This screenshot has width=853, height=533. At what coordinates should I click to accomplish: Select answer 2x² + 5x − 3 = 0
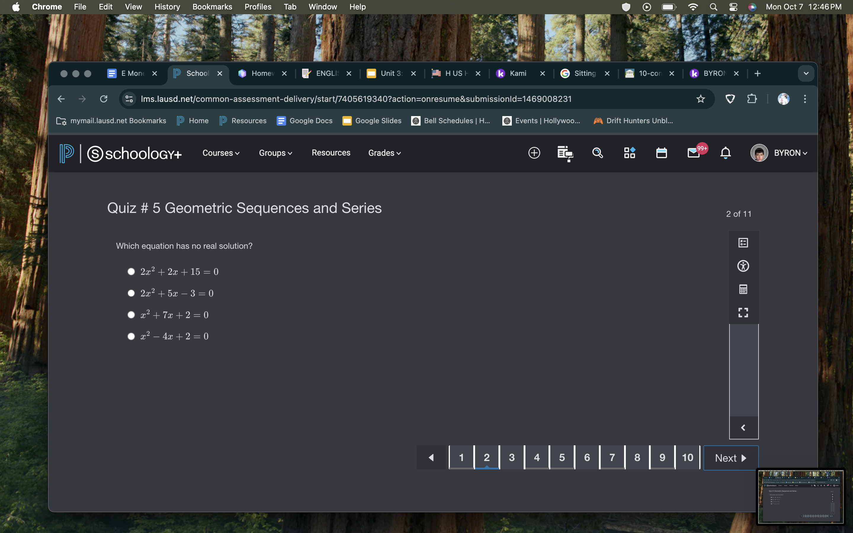pyautogui.click(x=131, y=293)
